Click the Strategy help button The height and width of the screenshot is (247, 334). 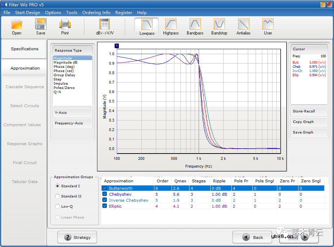click(x=77, y=238)
